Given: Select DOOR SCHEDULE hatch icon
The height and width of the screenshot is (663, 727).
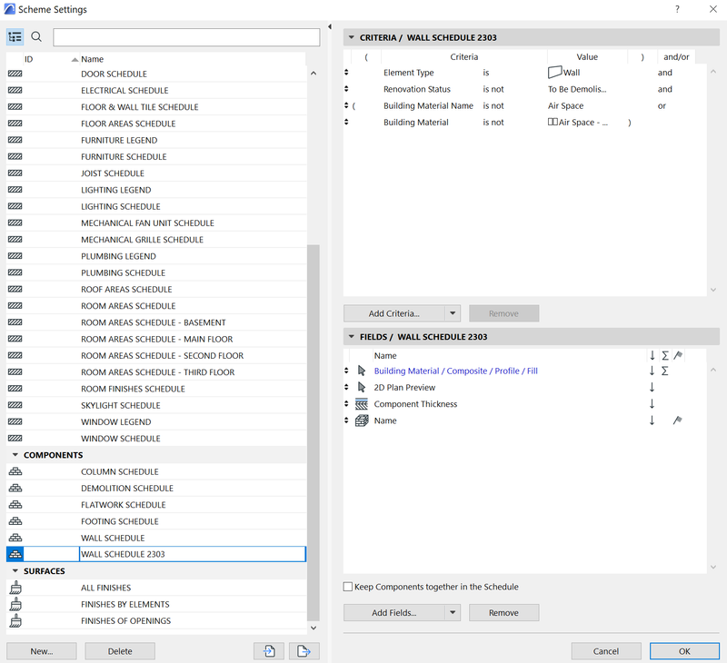Looking at the screenshot, I should click(x=15, y=74).
